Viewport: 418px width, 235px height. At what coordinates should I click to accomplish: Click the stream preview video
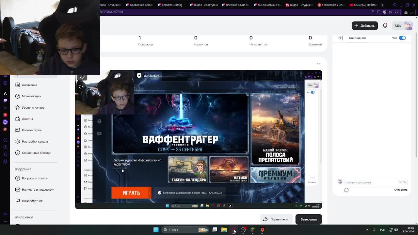click(x=199, y=139)
